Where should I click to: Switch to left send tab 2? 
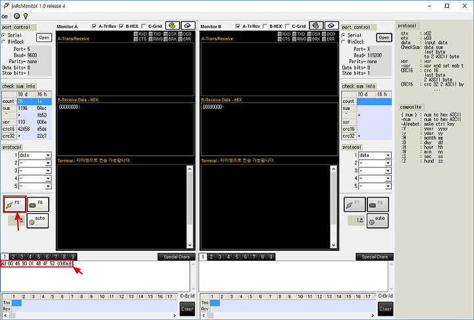13,257
